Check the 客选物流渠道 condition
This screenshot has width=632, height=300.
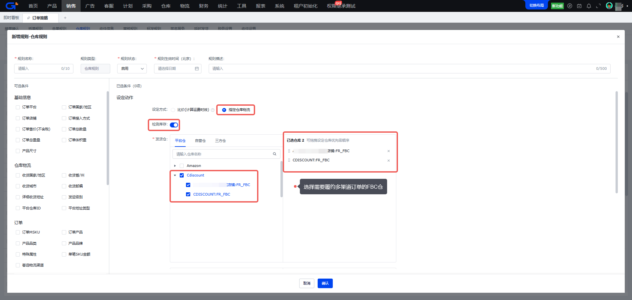click(18, 265)
